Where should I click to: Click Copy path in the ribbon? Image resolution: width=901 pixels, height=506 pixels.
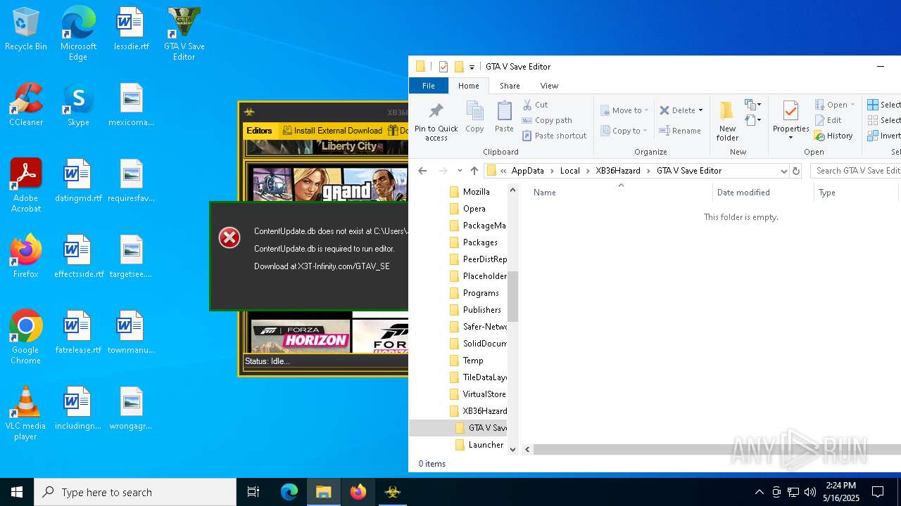(x=547, y=120)
